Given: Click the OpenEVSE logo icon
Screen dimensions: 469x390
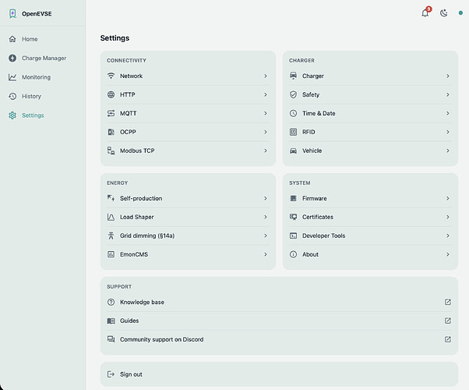Looking at the screenshot, I should tap(12, 13).
